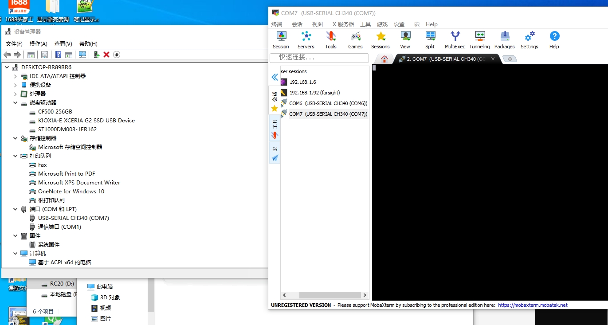Screen dimensions: 608x325
Task: Select Microsoft Print to PDF printer
Action: 67,174
